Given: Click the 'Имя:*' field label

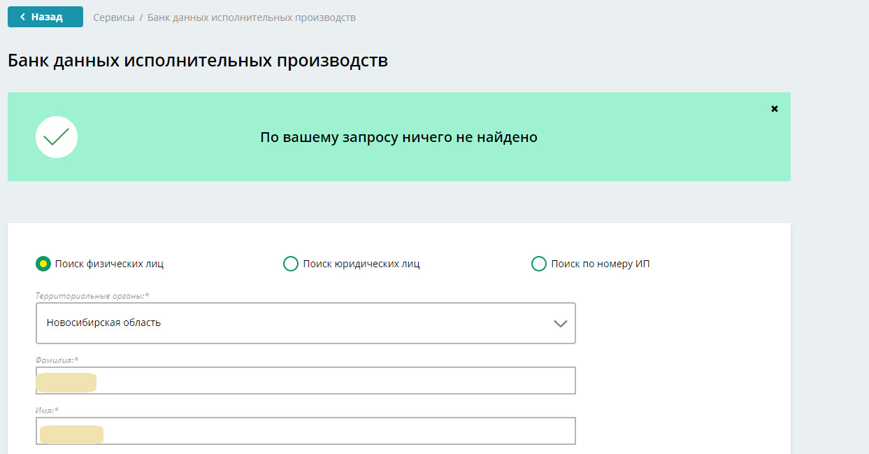Looking at the screenshot, I should [47, 410].
